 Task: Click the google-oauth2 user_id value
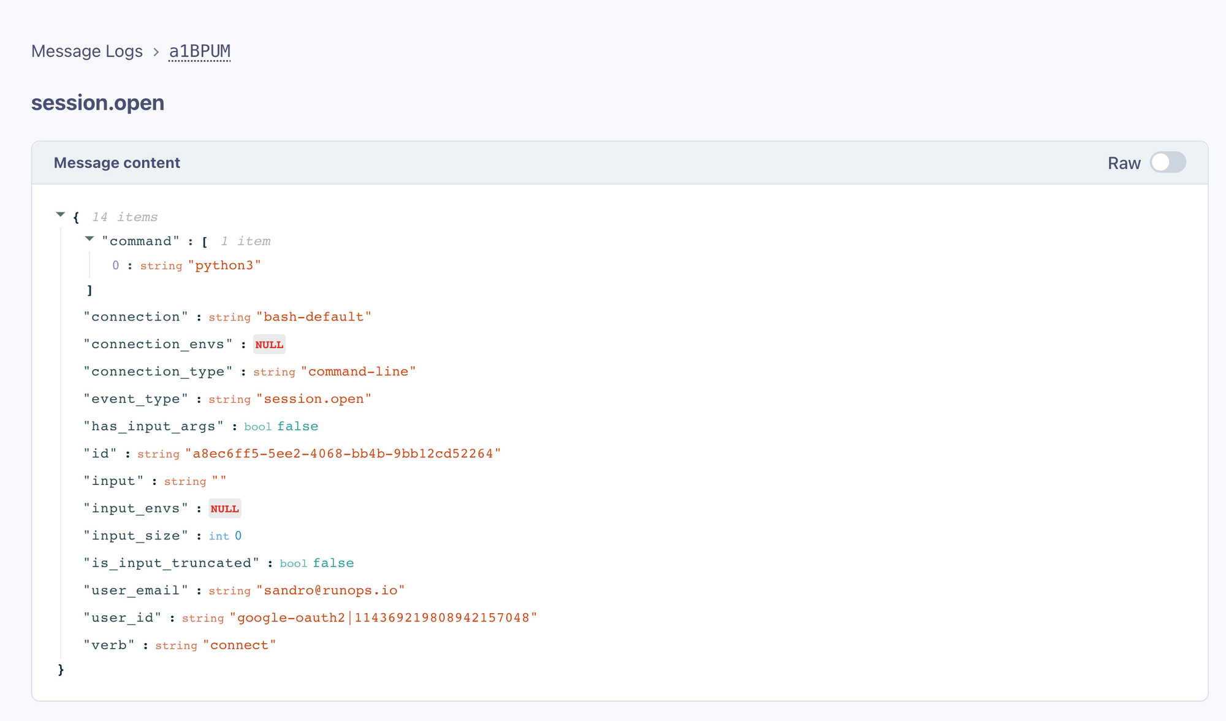pos(383,618)
